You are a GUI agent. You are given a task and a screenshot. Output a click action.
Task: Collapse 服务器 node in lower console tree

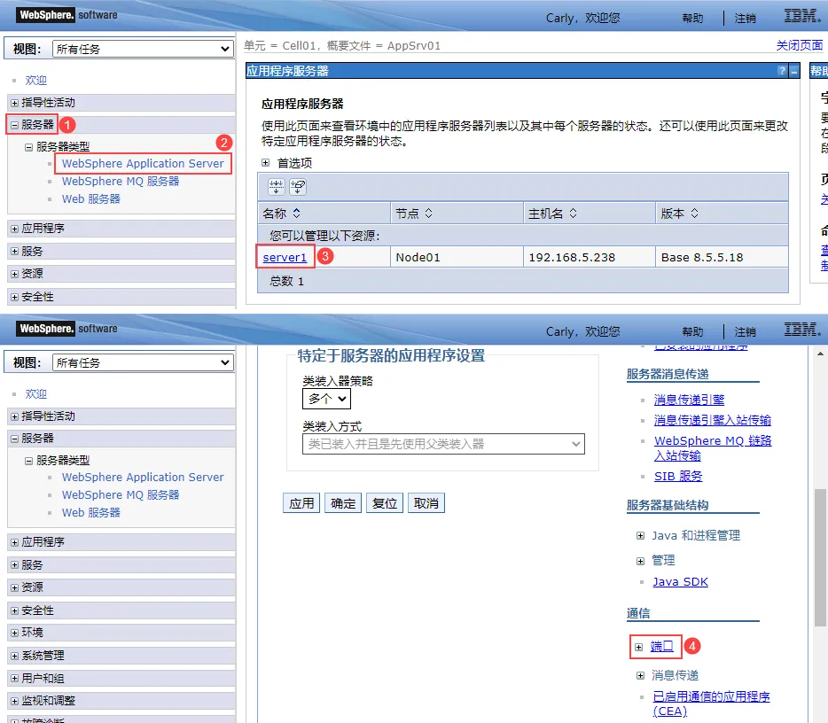coord(15,439)
